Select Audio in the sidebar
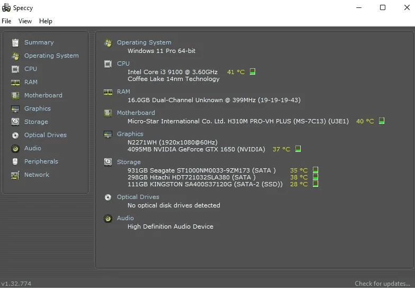Image resolution: width=415 pixels, height=290 pixels. pos(33,148)
